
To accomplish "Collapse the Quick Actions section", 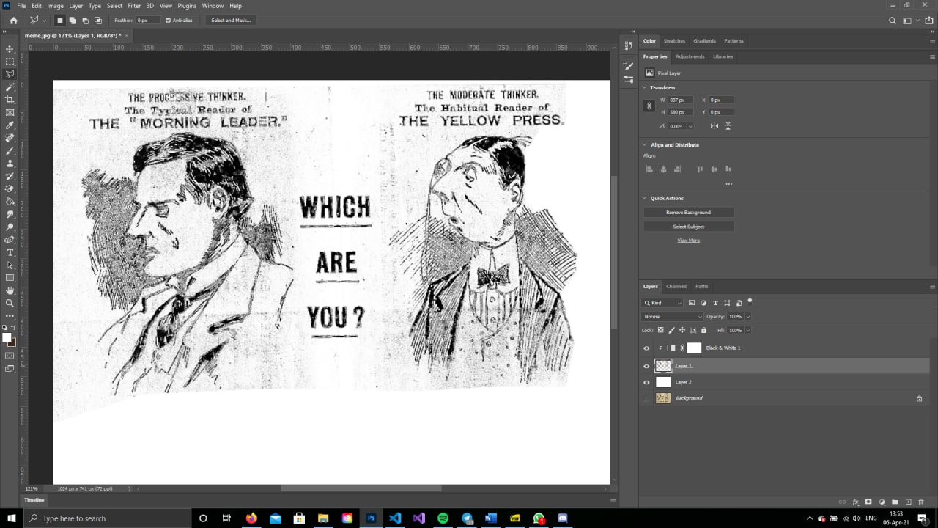I will (x=644, y=198).
